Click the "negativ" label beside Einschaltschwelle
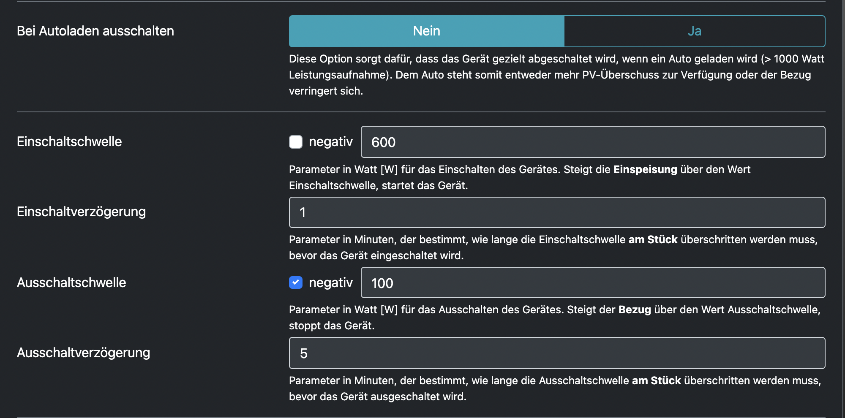The width and height of the screenshot is (845, 418). tap(330, 142)
